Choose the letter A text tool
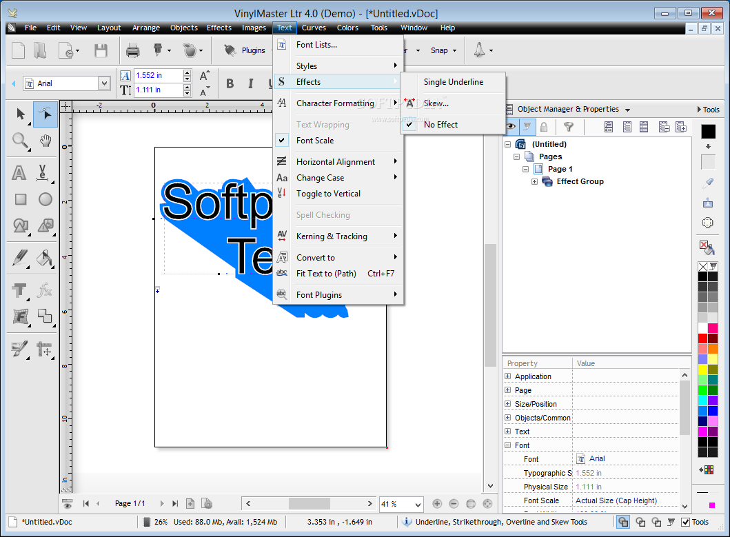Image resolution: width=730 pixels, height=537 pixels. [x=19, y=173]
